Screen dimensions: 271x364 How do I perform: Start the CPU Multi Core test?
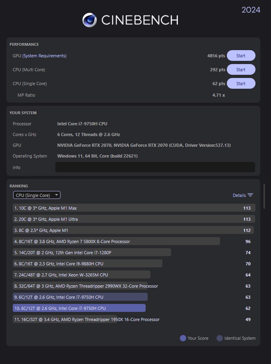click(241, 70)
